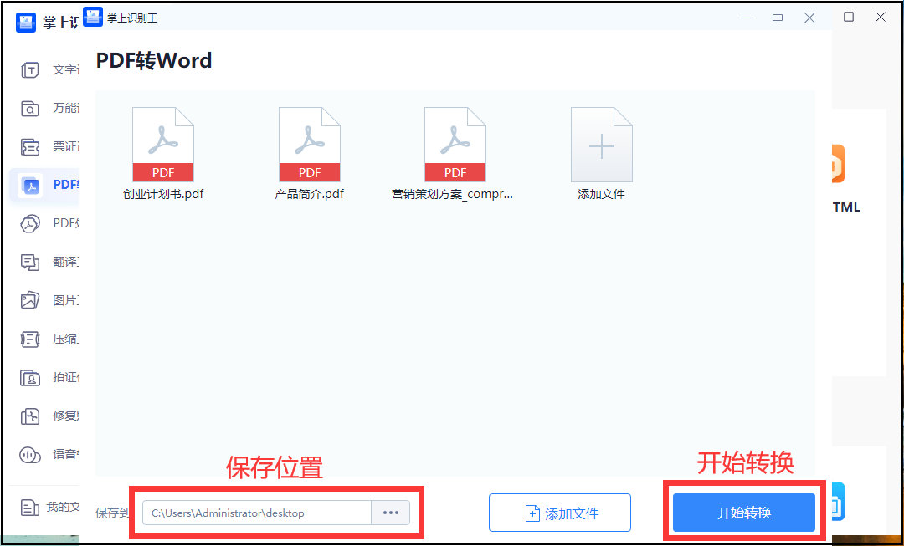Open the 文字 recognition sidebar item
The image size is (904, 546).
[49, 69]
